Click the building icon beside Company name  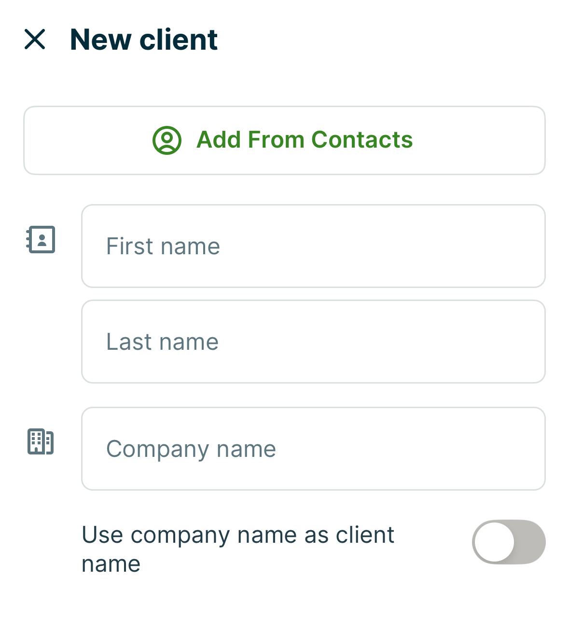pyautogui.click(x=41, y=441)
